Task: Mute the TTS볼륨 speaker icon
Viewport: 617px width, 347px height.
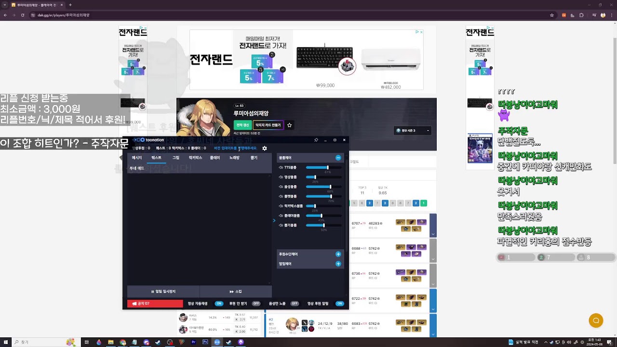Action: coord(281,167)
